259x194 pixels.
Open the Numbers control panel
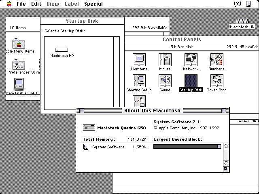click(217, 60)
